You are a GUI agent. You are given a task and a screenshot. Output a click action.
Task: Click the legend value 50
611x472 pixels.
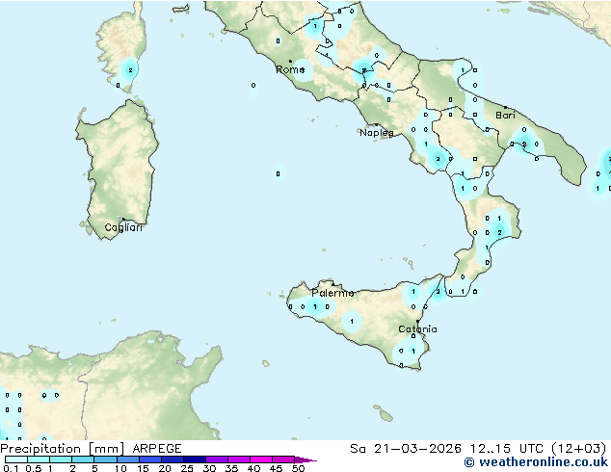click(298, 468)
